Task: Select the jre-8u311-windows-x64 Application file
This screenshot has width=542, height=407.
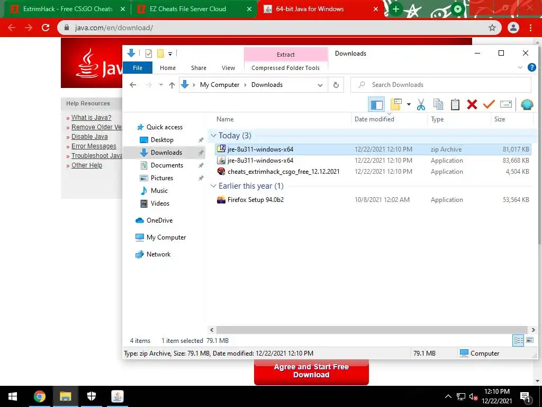Action: point(373,161)
